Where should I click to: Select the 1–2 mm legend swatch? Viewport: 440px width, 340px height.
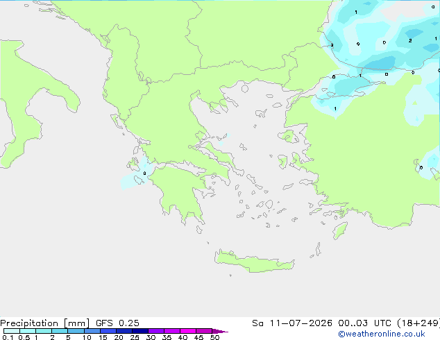(x=44, y=331)
